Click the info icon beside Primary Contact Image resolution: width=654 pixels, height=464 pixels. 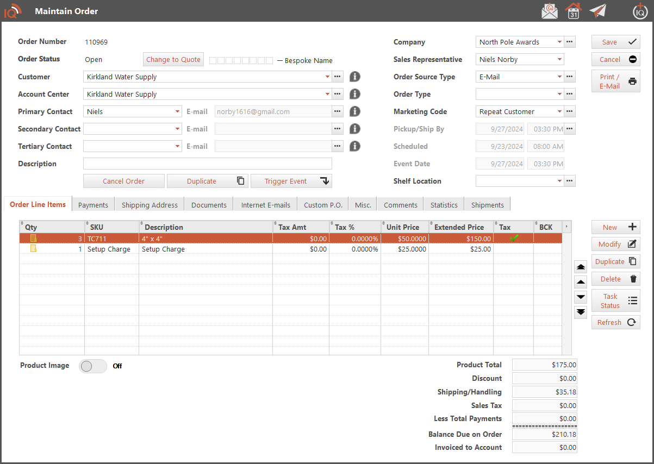(355, 111)
